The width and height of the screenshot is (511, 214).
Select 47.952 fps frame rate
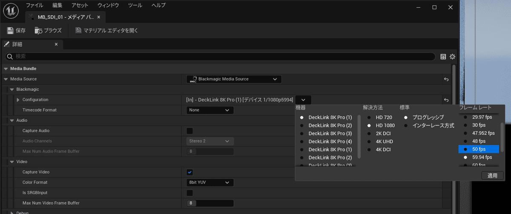(478, 133)
